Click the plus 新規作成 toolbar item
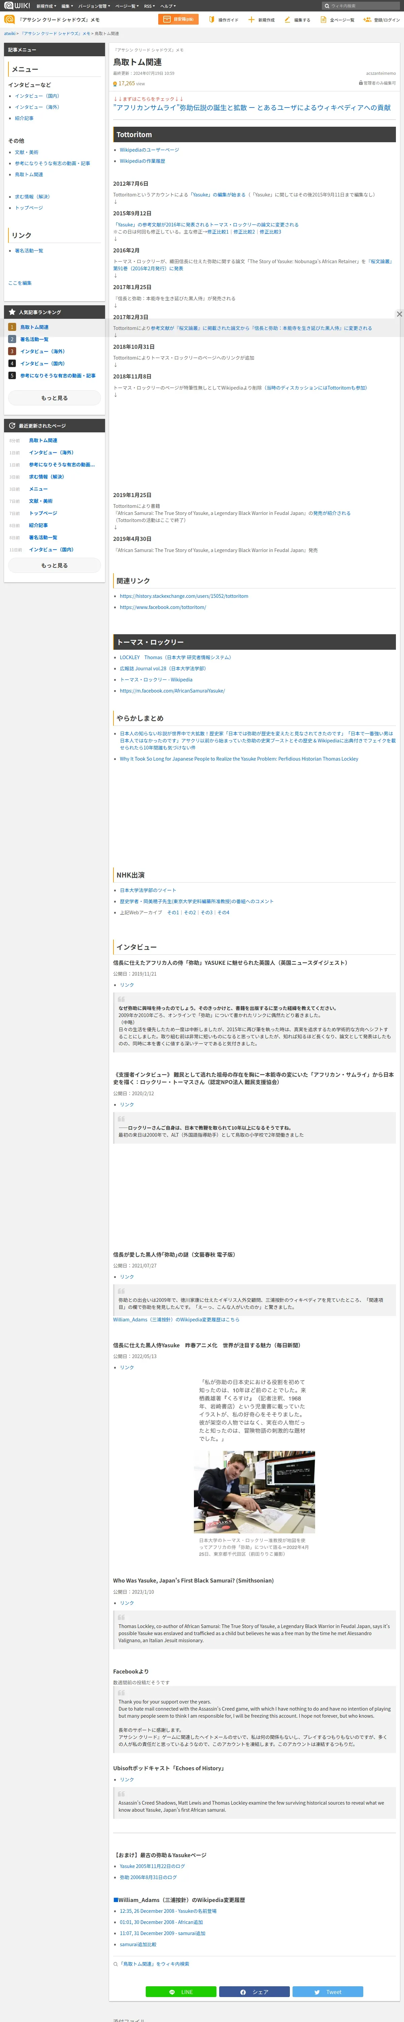This screenshot has height=2022, width=404. [261, 20]
